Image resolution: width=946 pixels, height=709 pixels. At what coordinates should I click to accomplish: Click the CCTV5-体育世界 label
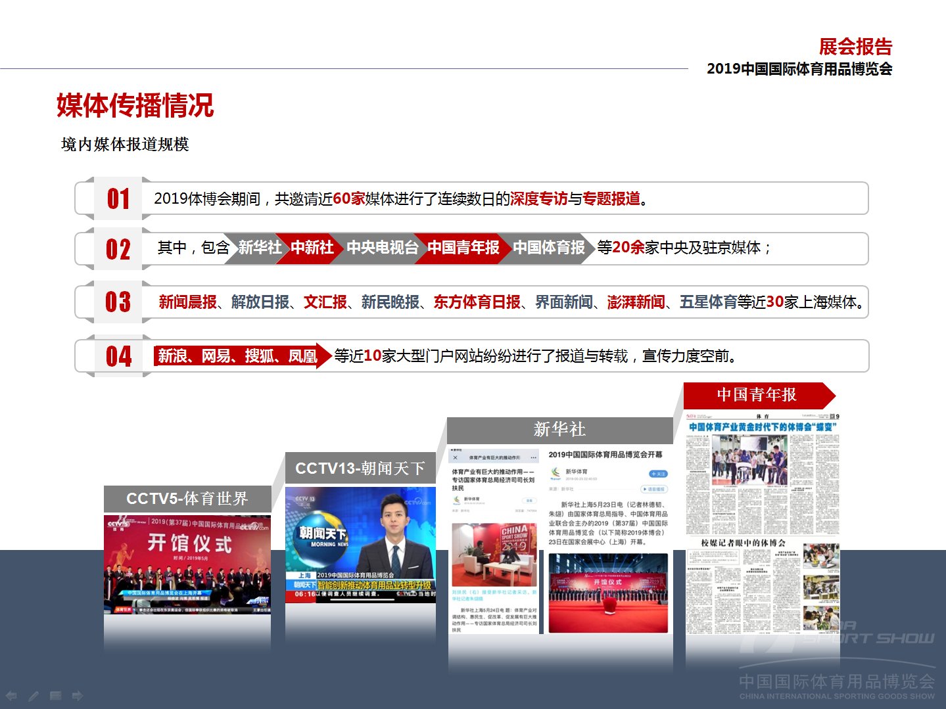click(x=187, y=499)
